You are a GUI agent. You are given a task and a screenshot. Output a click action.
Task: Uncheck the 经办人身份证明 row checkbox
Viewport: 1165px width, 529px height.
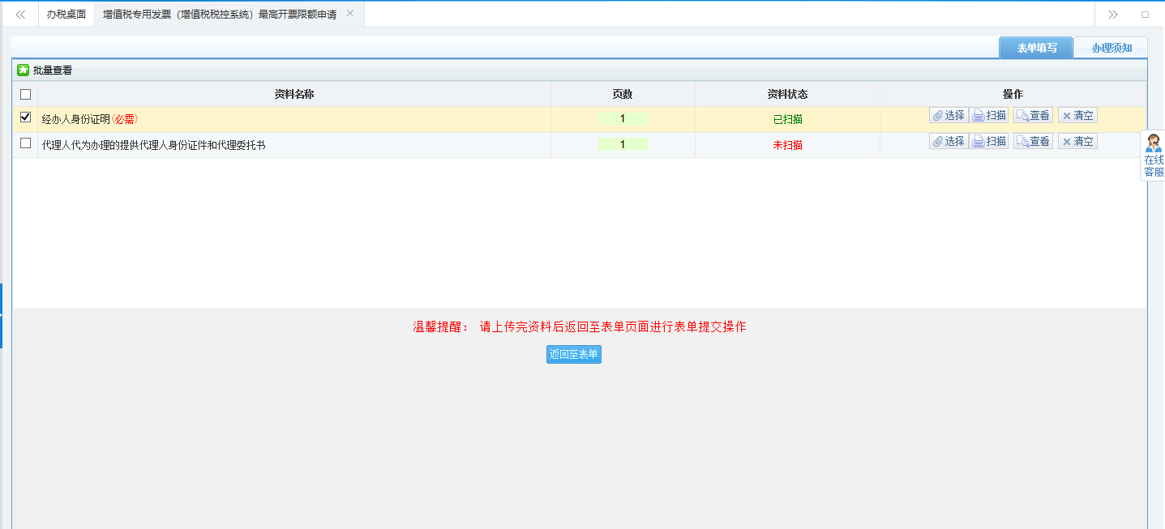(25, 115)
